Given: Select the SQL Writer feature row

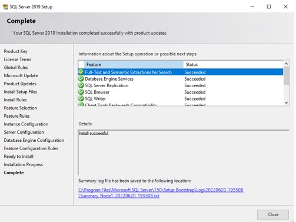Looking at the screenshot, I should pyautogui.click(x=181, y=98).
